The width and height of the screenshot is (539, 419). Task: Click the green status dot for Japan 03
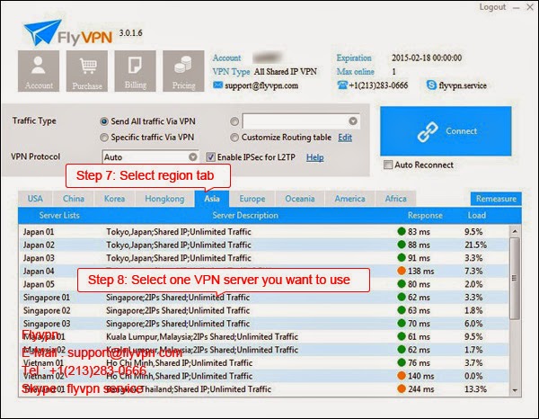(402, 258)
